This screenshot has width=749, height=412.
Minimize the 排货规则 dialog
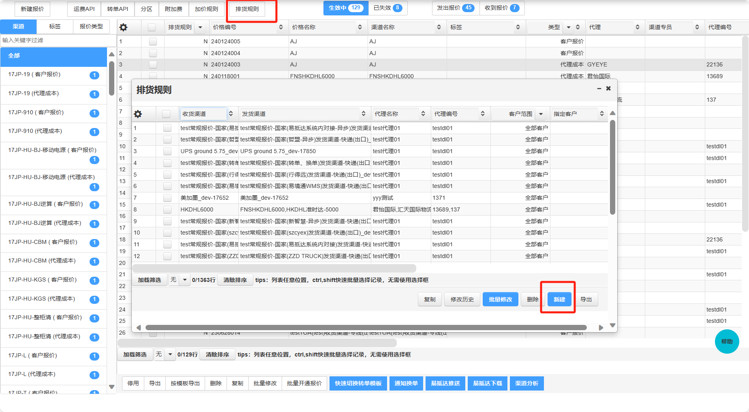pos(599,88)
